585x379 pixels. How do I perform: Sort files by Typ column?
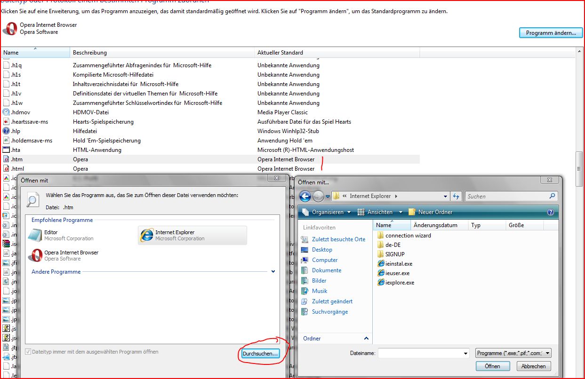(487, 225)
